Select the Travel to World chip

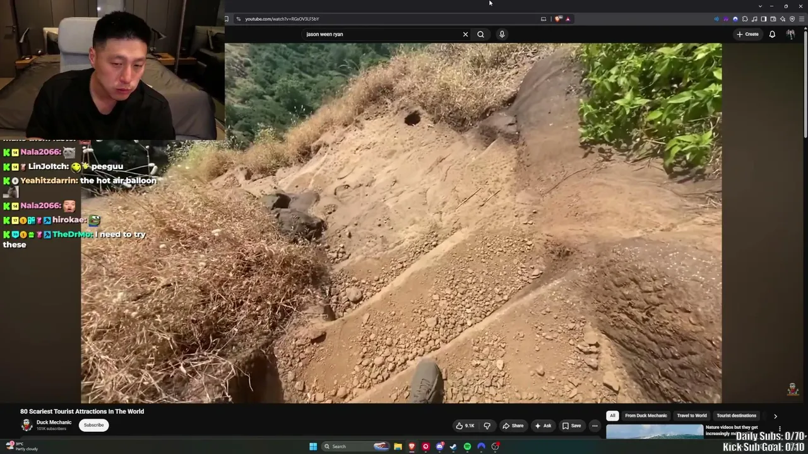[x=692, y=416]
